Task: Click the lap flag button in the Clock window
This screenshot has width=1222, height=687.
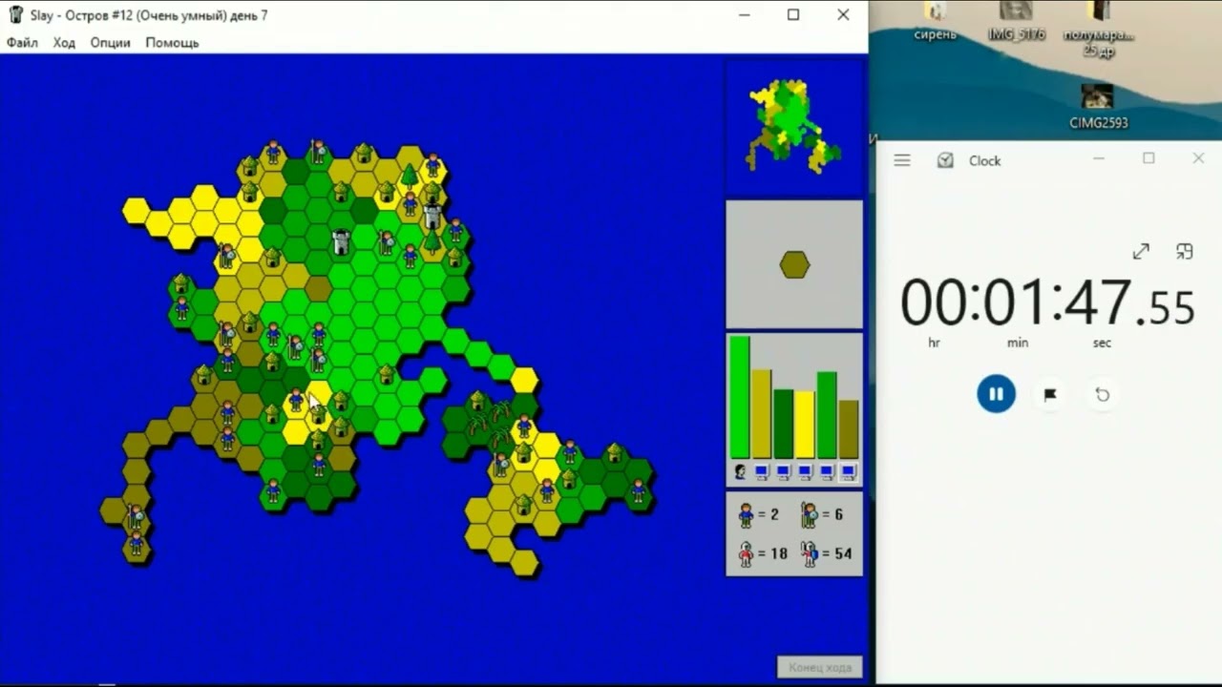Action: pos(1049,394)
